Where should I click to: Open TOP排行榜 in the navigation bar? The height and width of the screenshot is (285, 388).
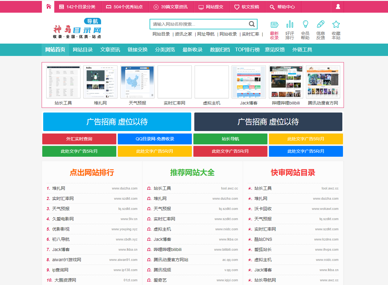[247, 50]
